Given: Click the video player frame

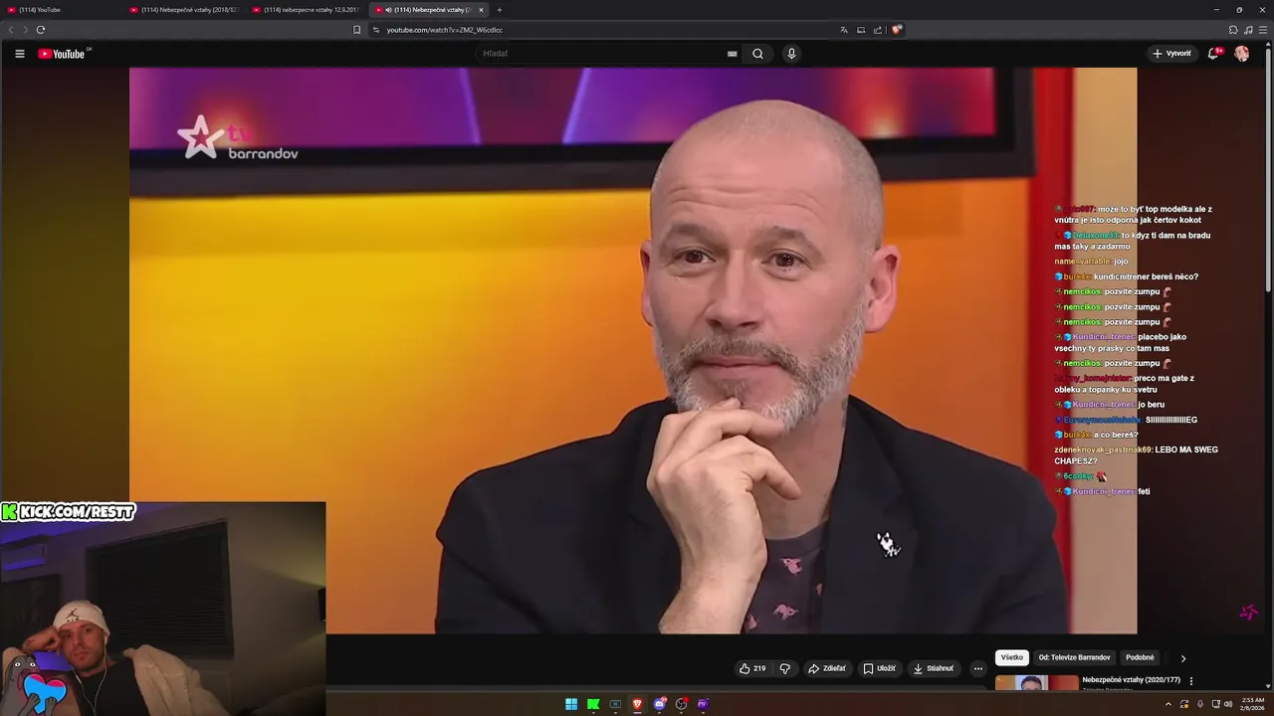Looking at the screenshot, I should [x=633, y=350].
